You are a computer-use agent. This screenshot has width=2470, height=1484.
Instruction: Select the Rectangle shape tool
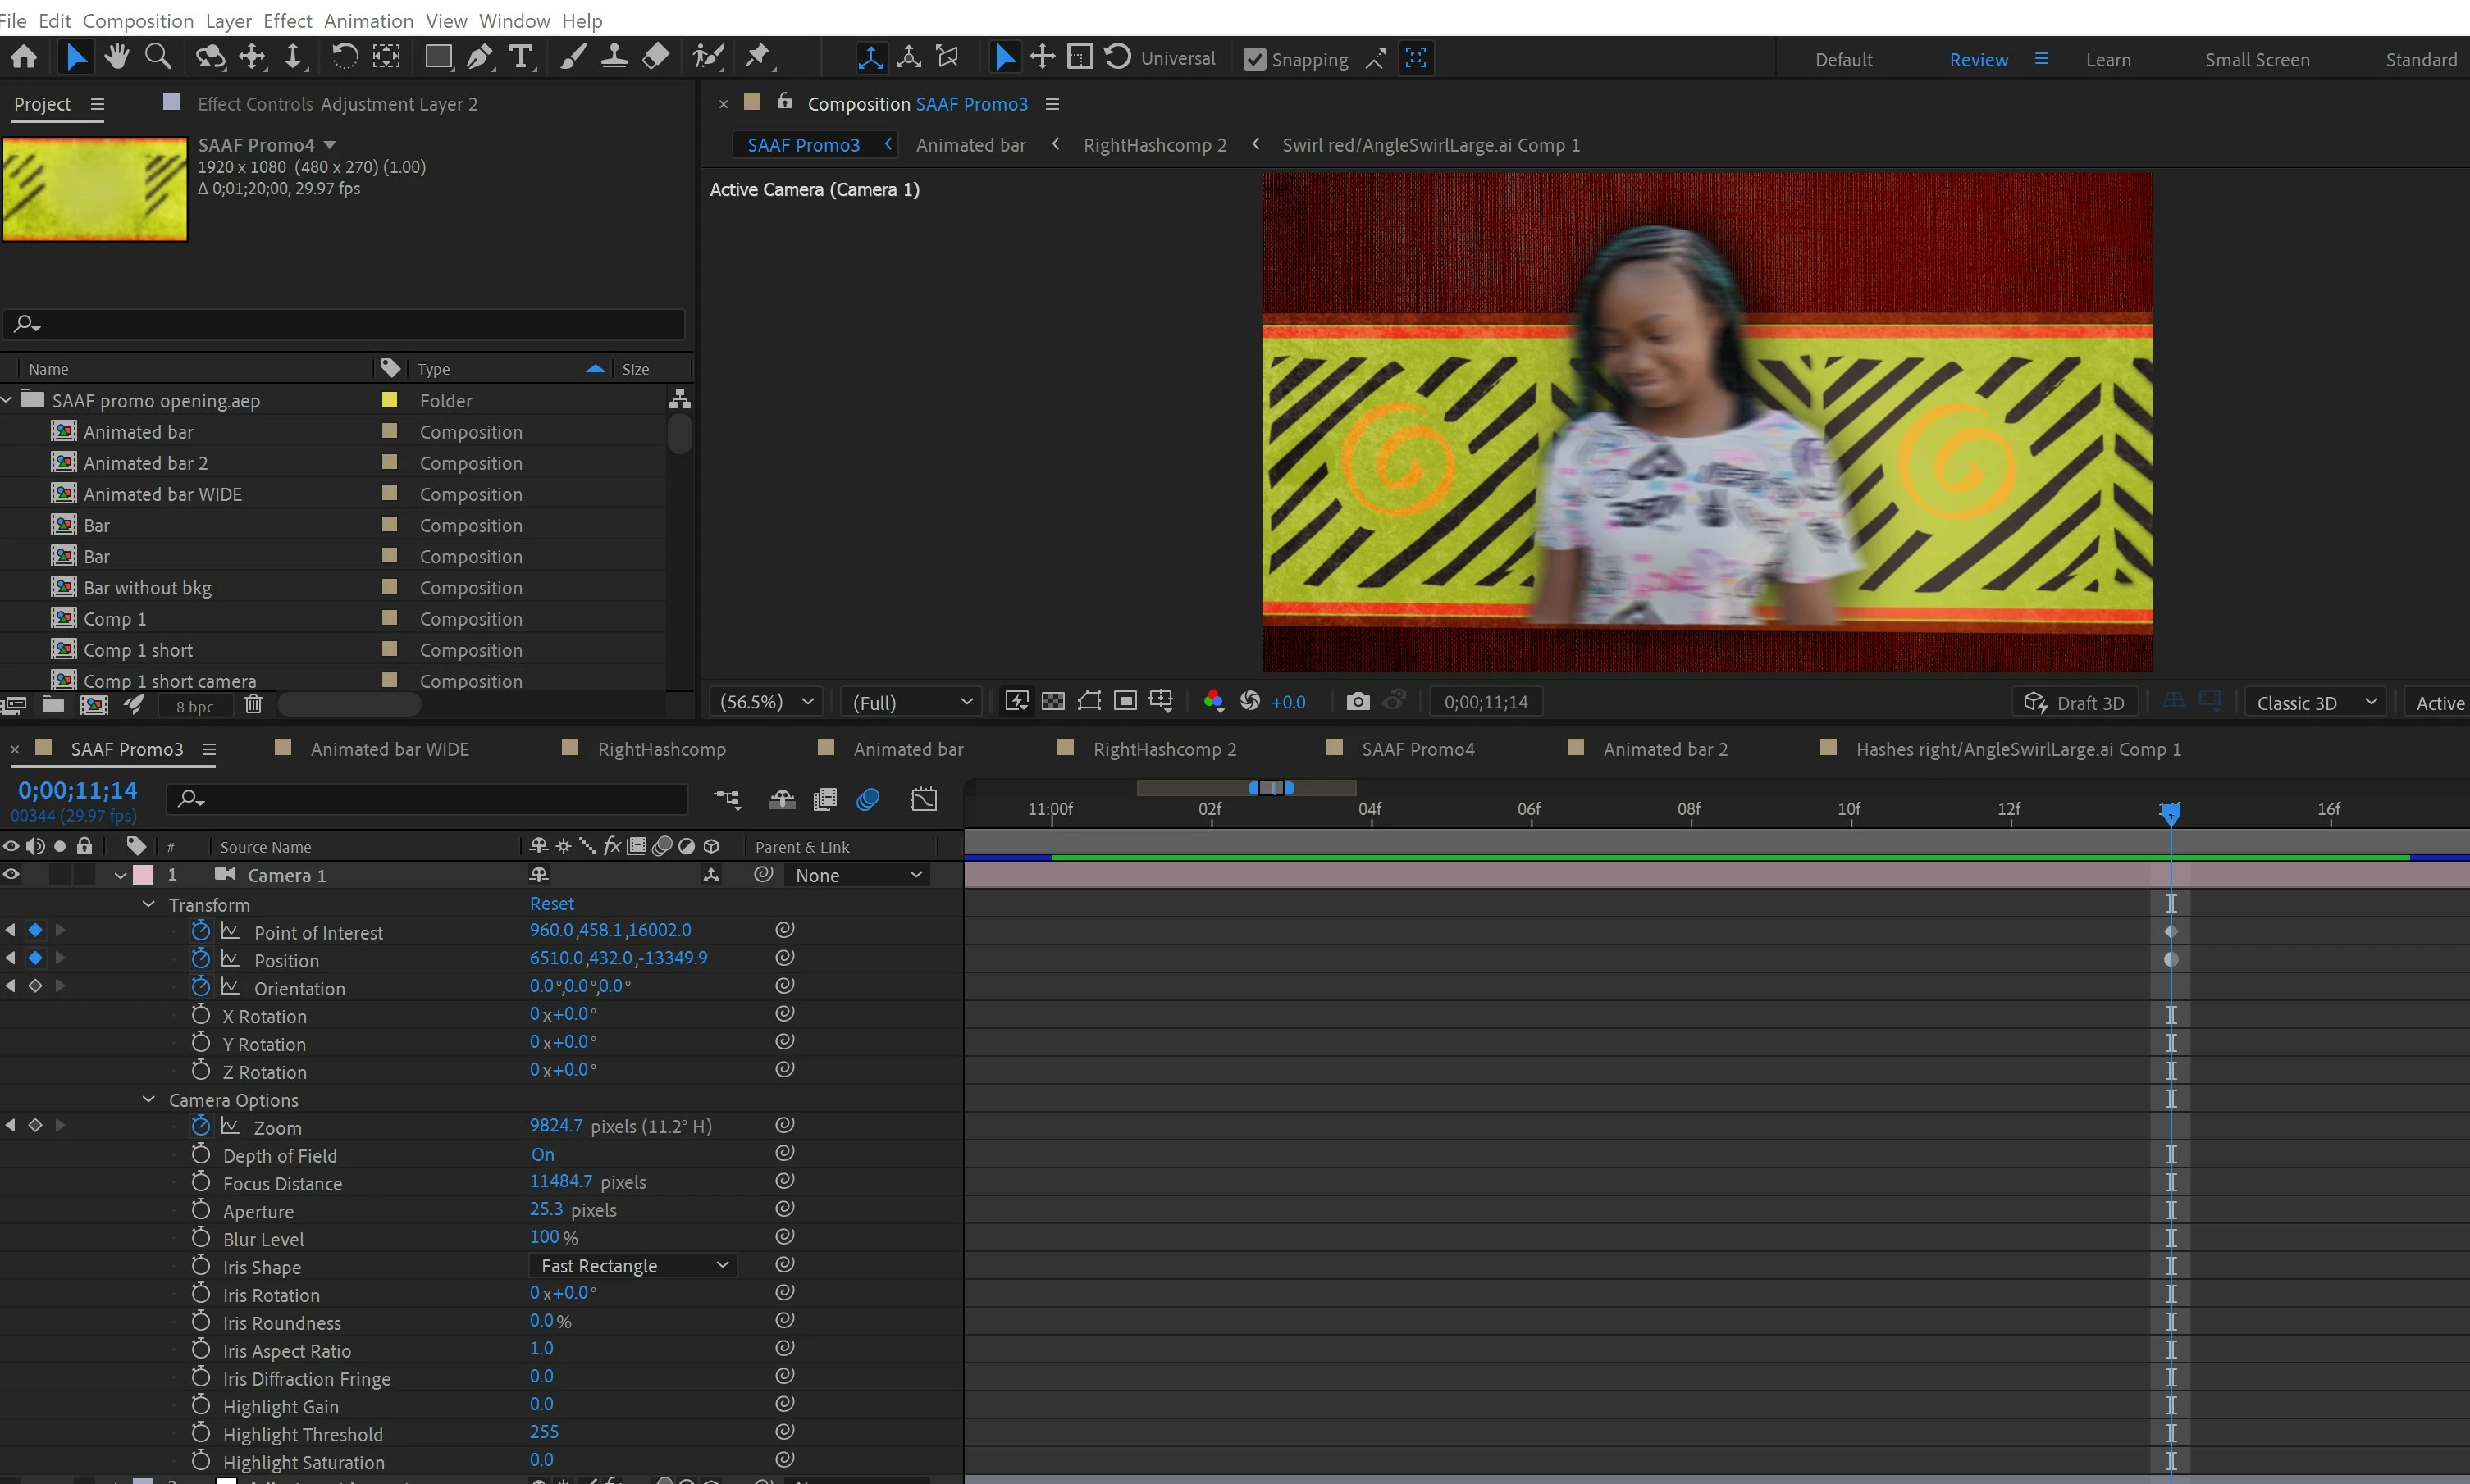click(x=437, y=57)
